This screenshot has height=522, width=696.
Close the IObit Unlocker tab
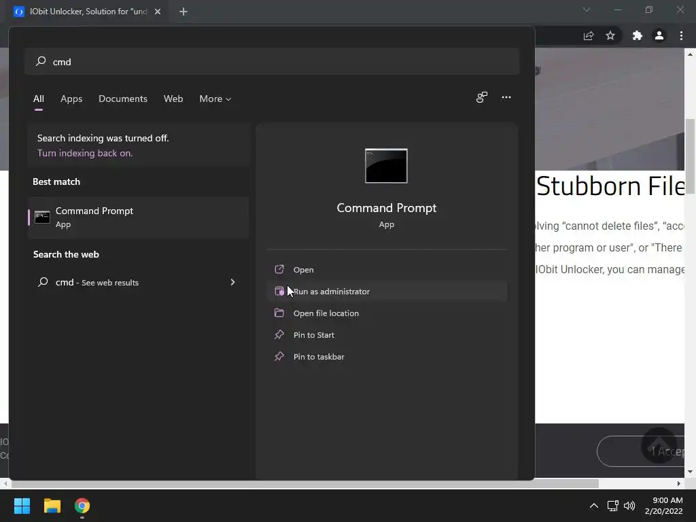click(x=158, y=12)
